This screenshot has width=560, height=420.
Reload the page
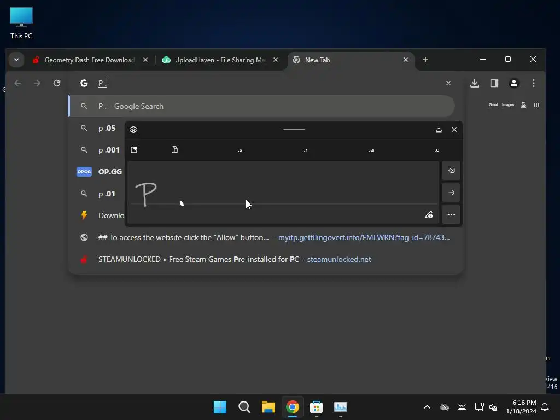(x=57, y=83)
